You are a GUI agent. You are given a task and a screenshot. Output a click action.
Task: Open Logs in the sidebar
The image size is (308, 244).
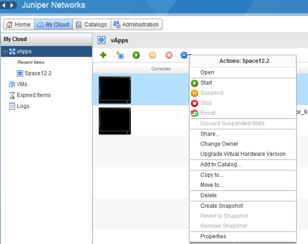coord(19,106)
